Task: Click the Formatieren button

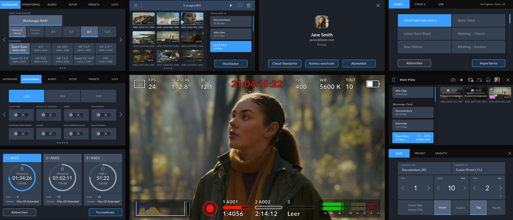Action: pyautogui.click(x=105, y=212)
